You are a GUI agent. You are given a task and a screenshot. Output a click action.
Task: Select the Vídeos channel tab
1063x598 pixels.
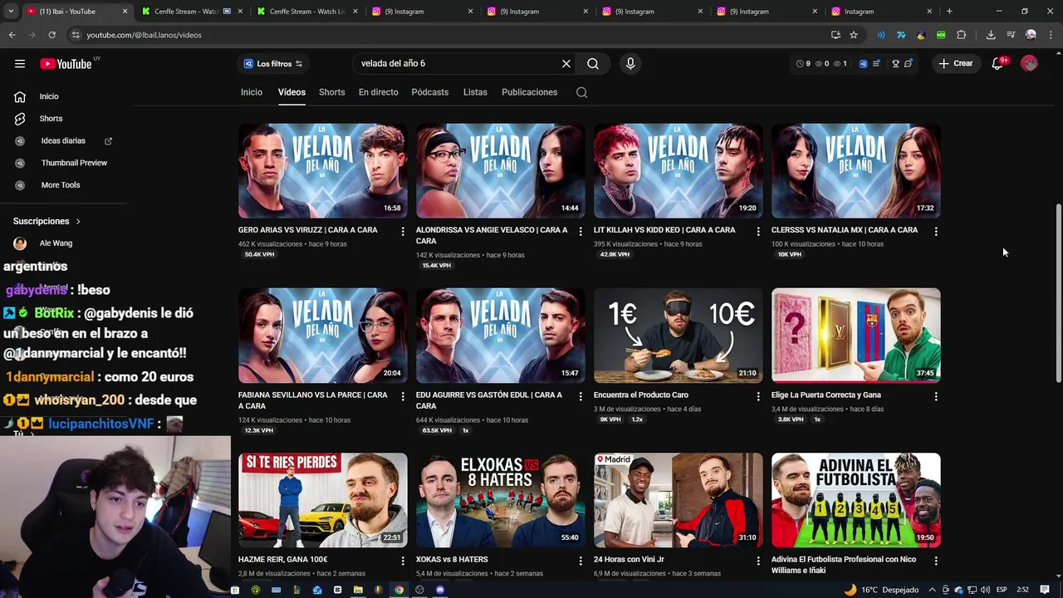[x=291, y=92]
